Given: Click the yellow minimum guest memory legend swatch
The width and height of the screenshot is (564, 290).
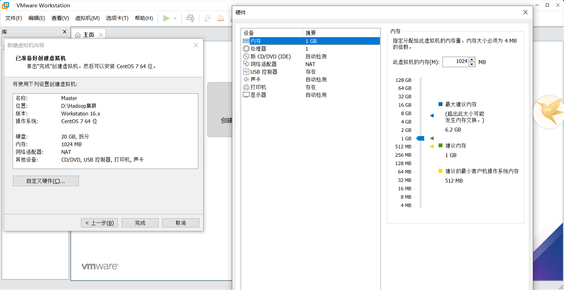Looking at the screenshot, I should (440, 171).
